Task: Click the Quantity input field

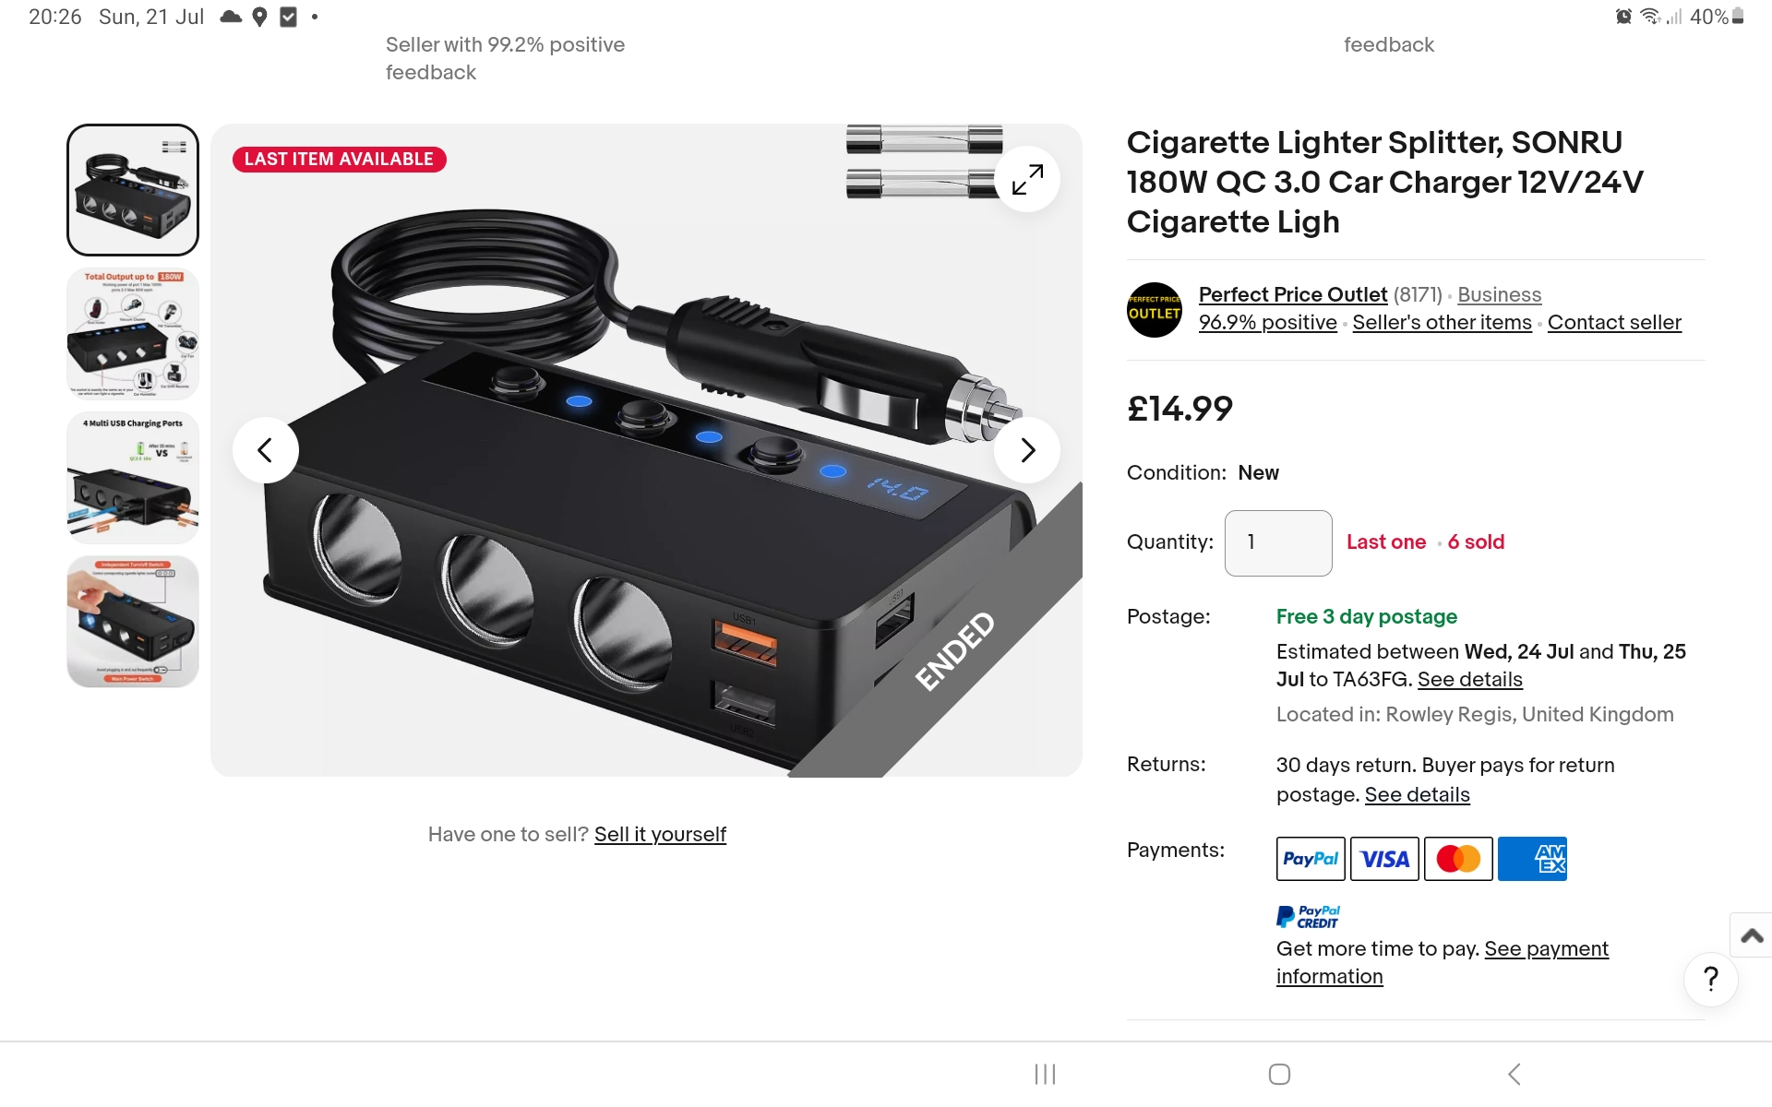Action: (1278, 543)
